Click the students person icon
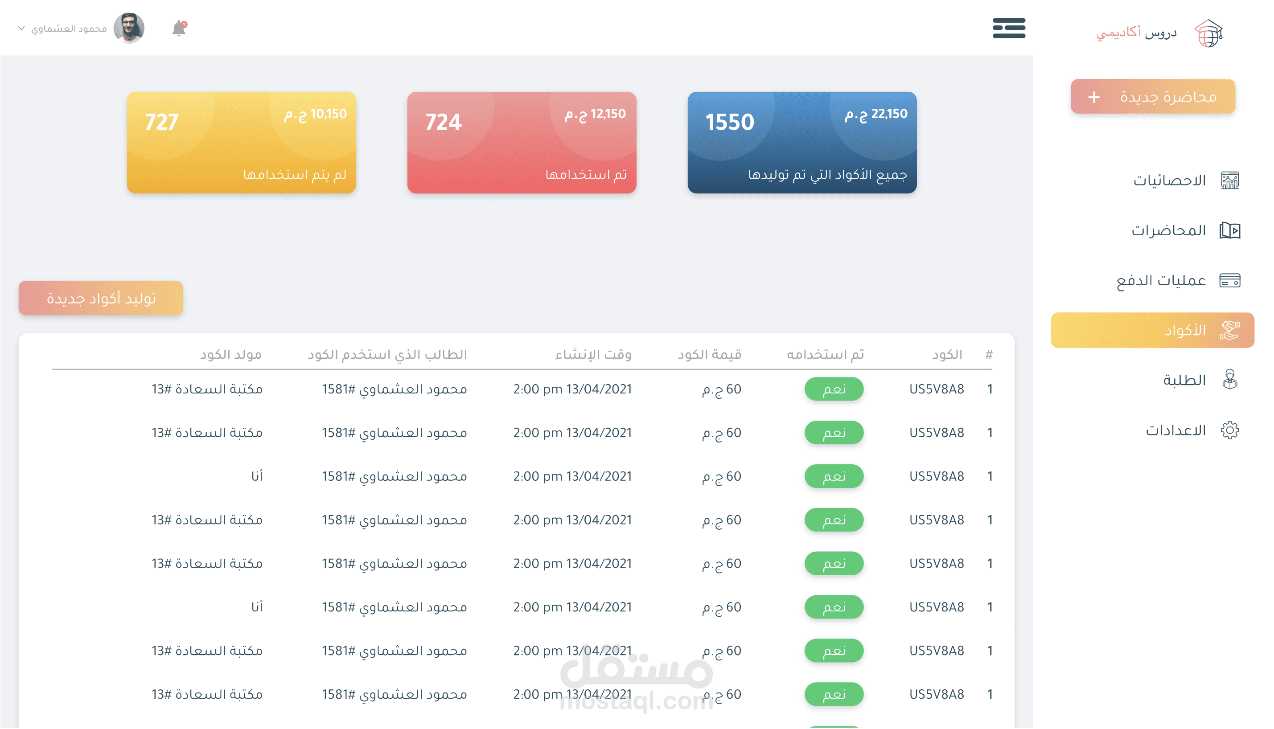1274x729 pixels. pyautogui.click(x=1229, y=380)
